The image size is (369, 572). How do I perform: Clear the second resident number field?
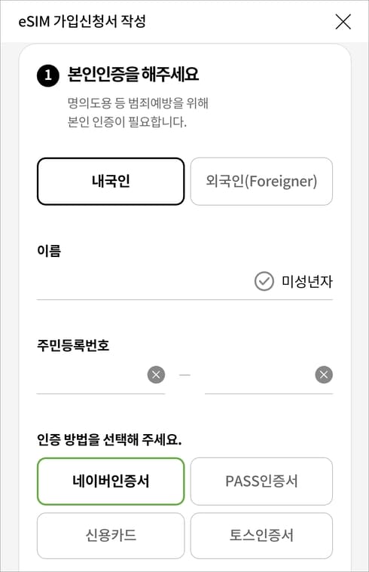pyautogui.click(x=324, y=375)
